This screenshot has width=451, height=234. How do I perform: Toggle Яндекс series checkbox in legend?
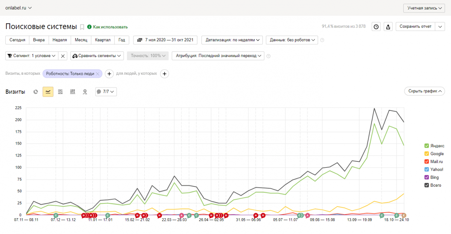[427, 146]
